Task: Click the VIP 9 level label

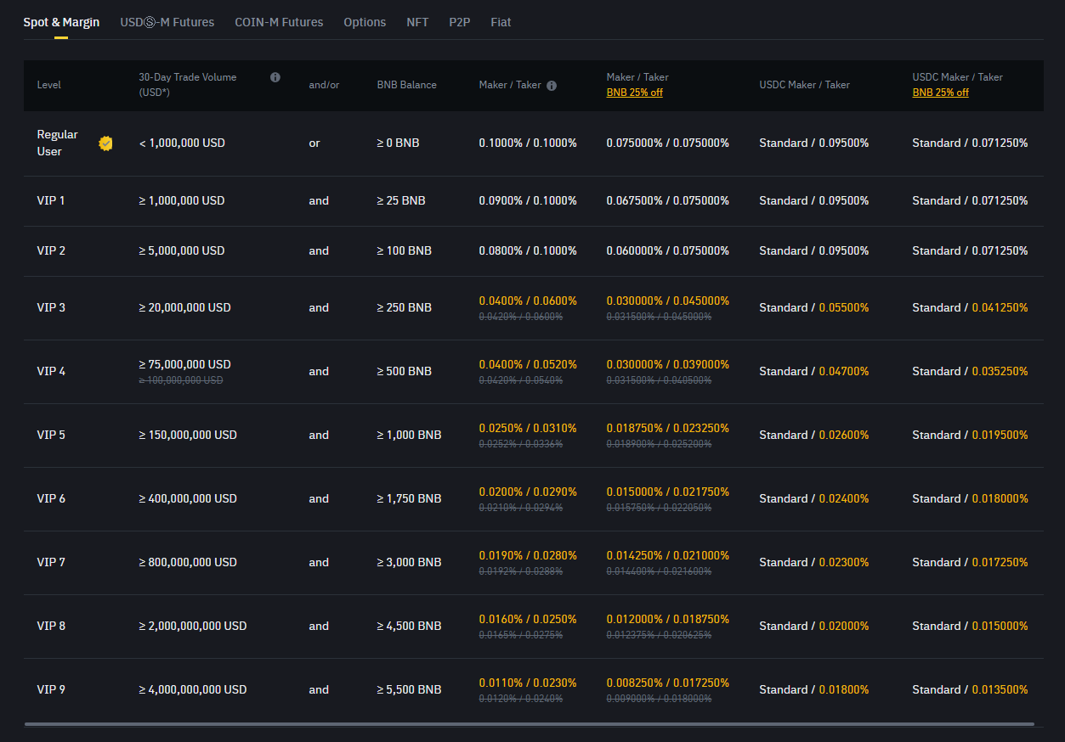Action: [x=51, y=689]
